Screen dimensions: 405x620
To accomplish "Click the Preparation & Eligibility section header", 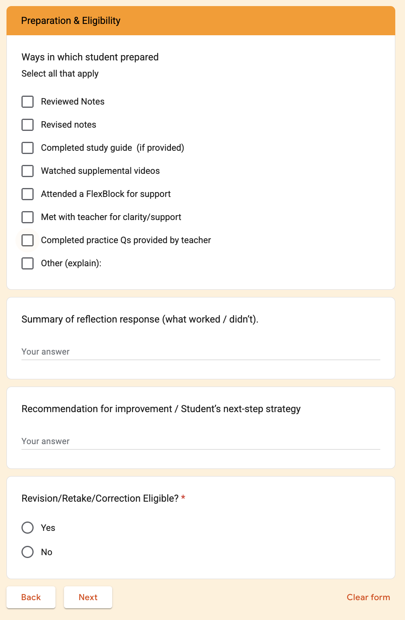I will (71, 21).
